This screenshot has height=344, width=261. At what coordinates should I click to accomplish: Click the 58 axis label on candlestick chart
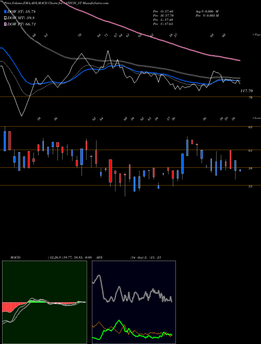pyautogui.click(x=250, y=168)
